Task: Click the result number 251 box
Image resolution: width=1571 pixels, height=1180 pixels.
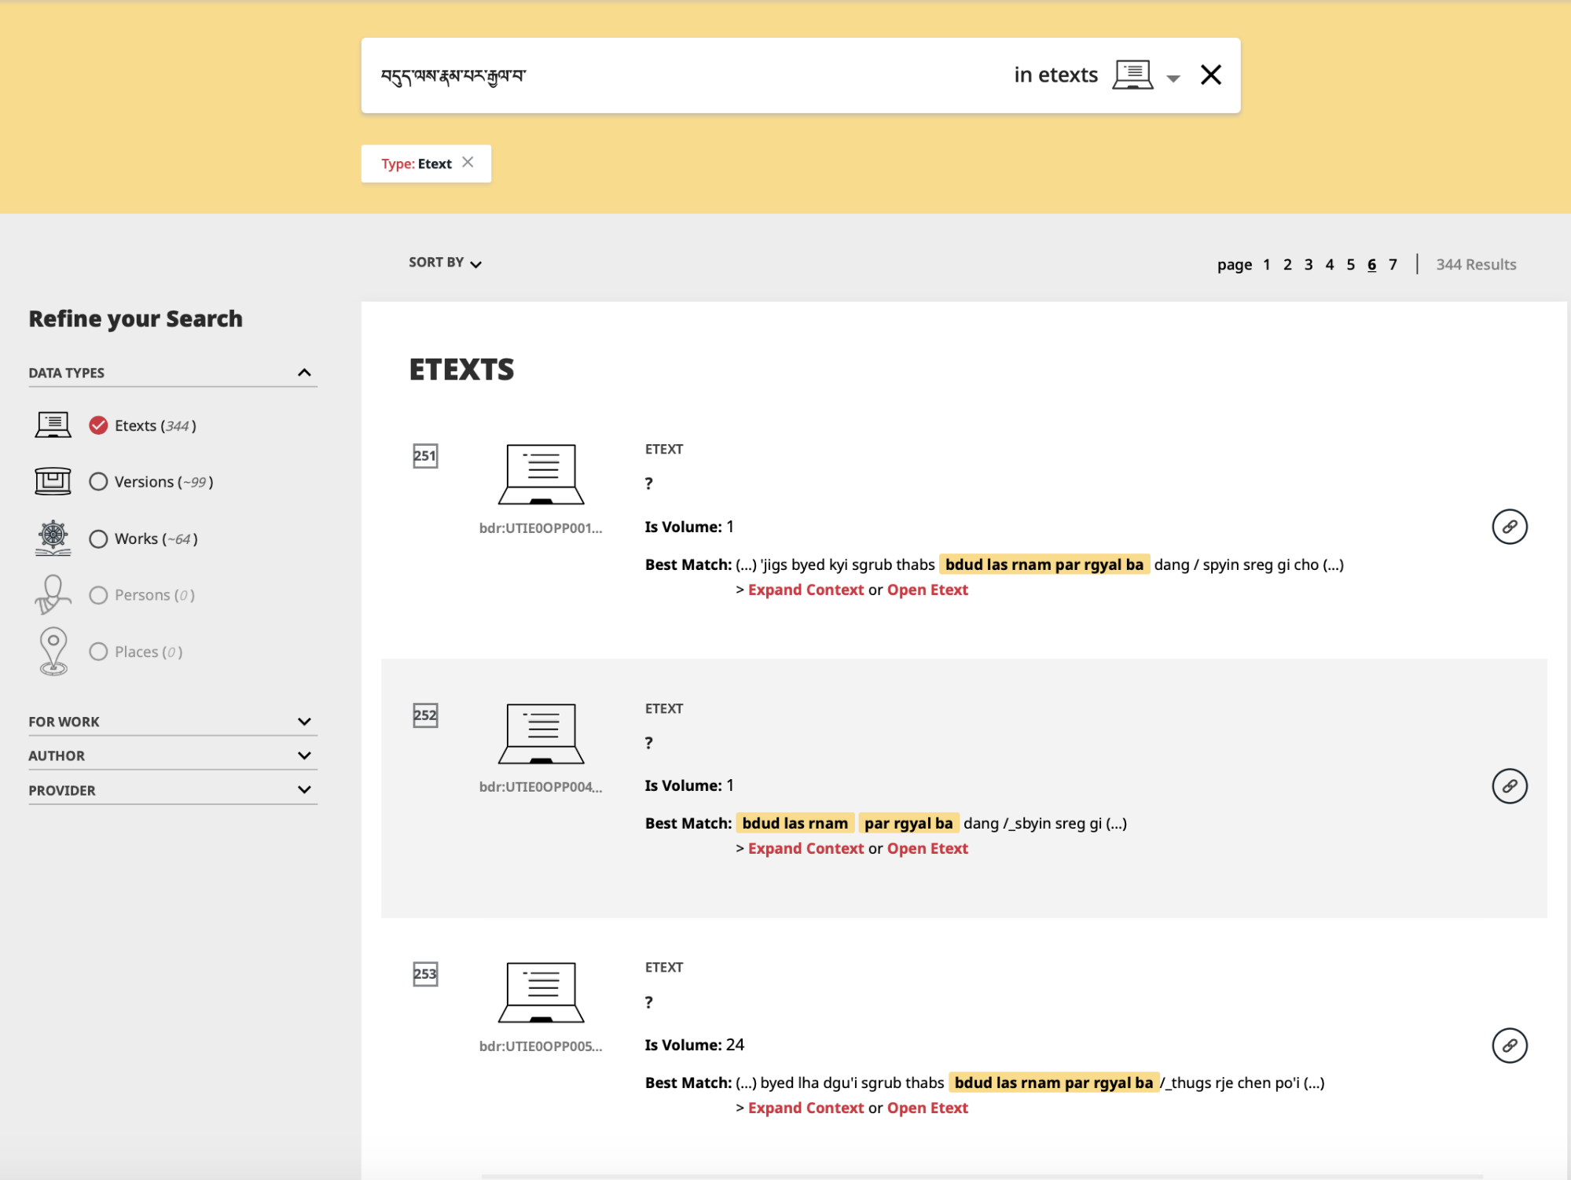Action: point(425,456)
